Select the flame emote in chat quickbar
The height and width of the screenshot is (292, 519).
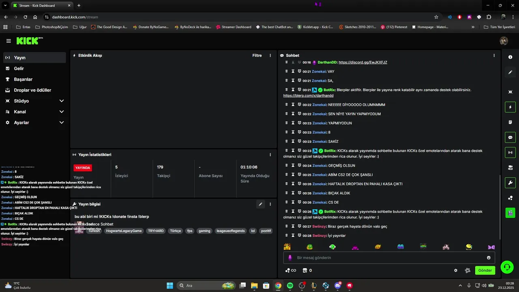(378, 247)
